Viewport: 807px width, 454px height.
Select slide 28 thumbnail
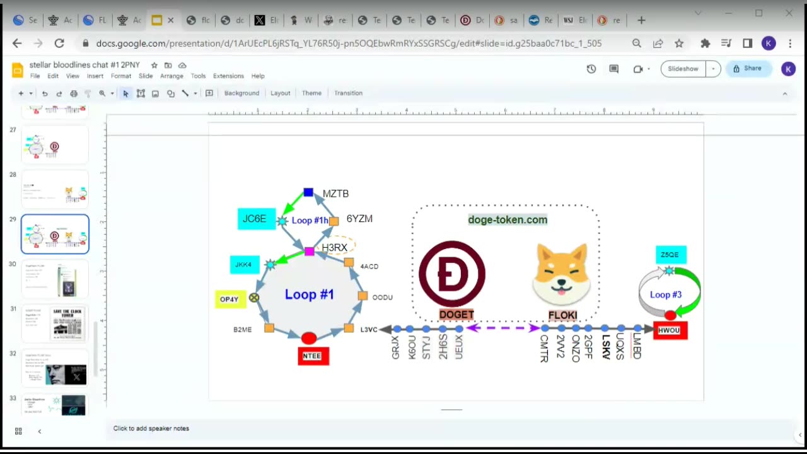coord(55,189)
